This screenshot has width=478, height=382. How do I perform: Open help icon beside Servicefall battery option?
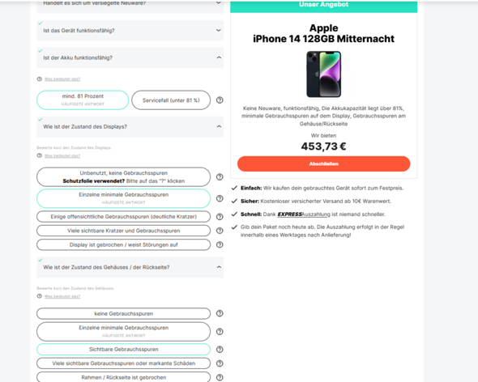[x=220, y=100]
